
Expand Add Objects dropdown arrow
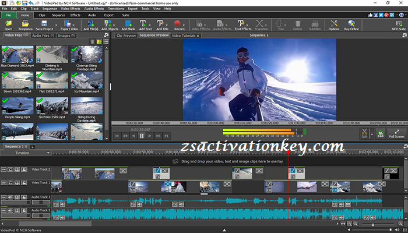click(114, 25)
